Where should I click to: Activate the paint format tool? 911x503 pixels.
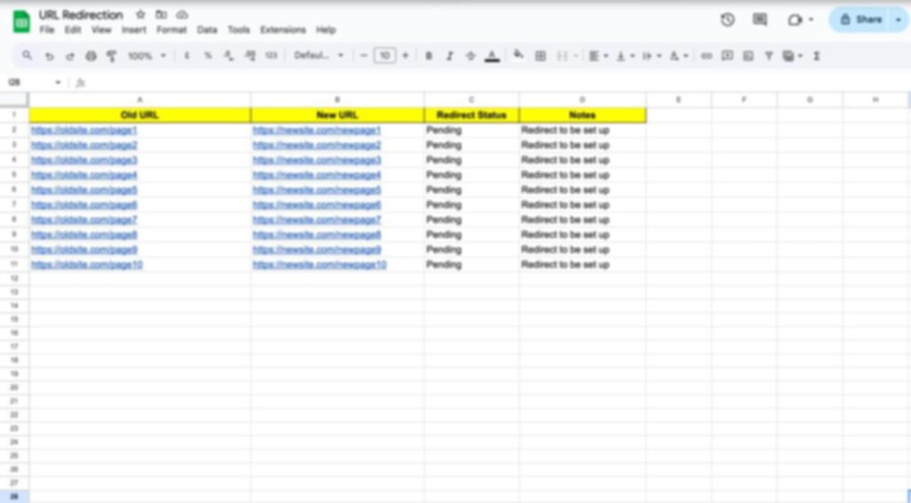click(111, 56)
